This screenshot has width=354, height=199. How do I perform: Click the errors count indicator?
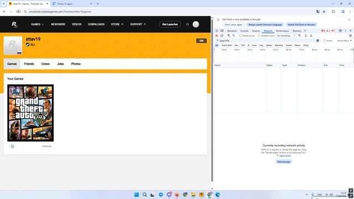[323, 31]
